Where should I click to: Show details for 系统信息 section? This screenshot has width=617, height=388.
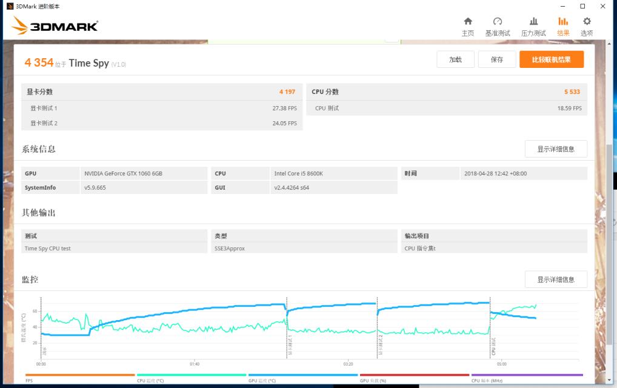click(556, 149)
